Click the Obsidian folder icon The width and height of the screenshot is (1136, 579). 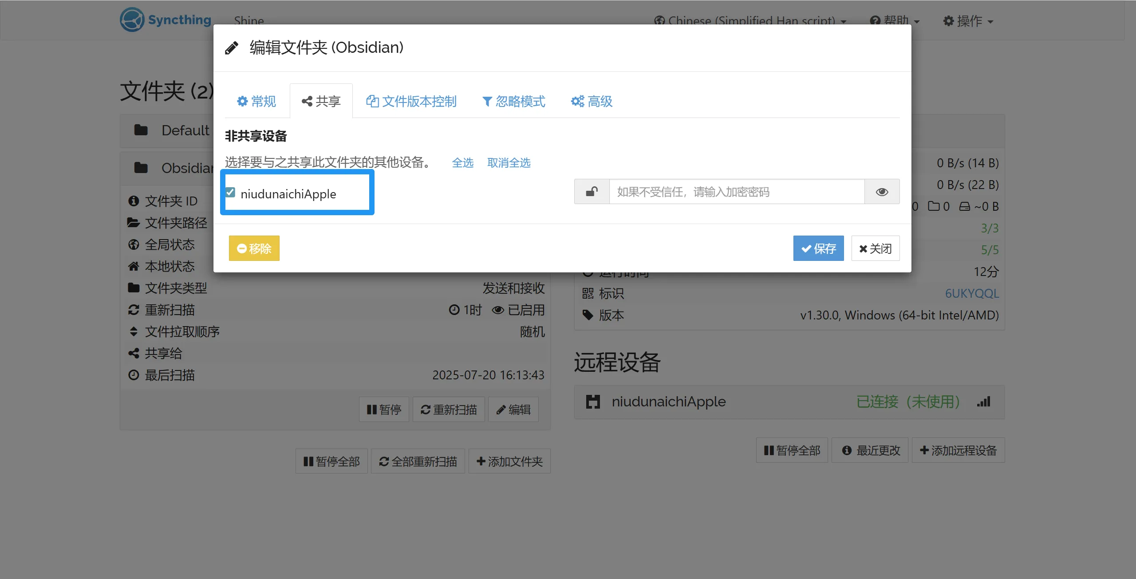coord(141,168)
